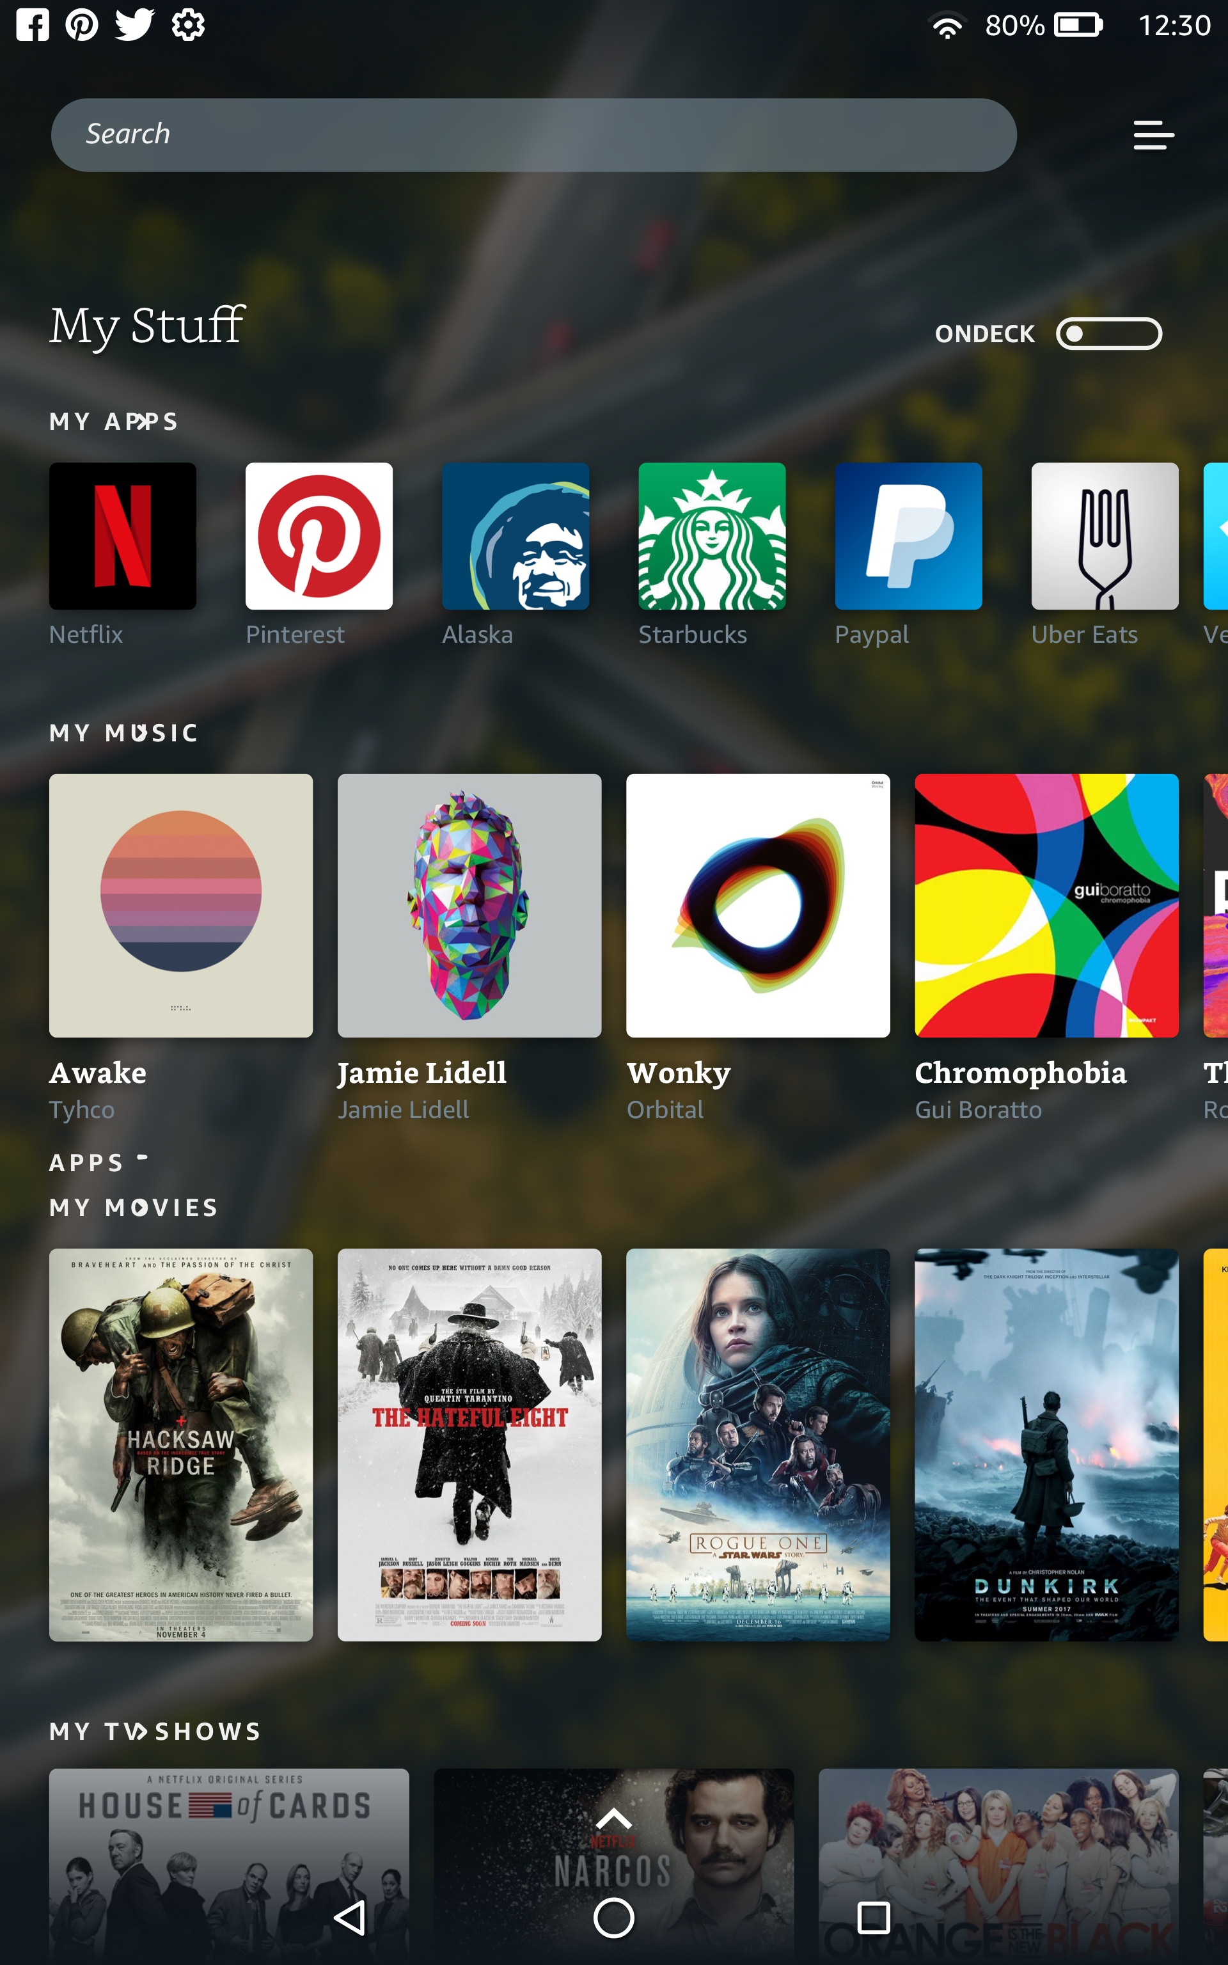Screen dimensions: 1228x1965
Task: Tap the Starbucks app icon
Action: pos(711,536)
